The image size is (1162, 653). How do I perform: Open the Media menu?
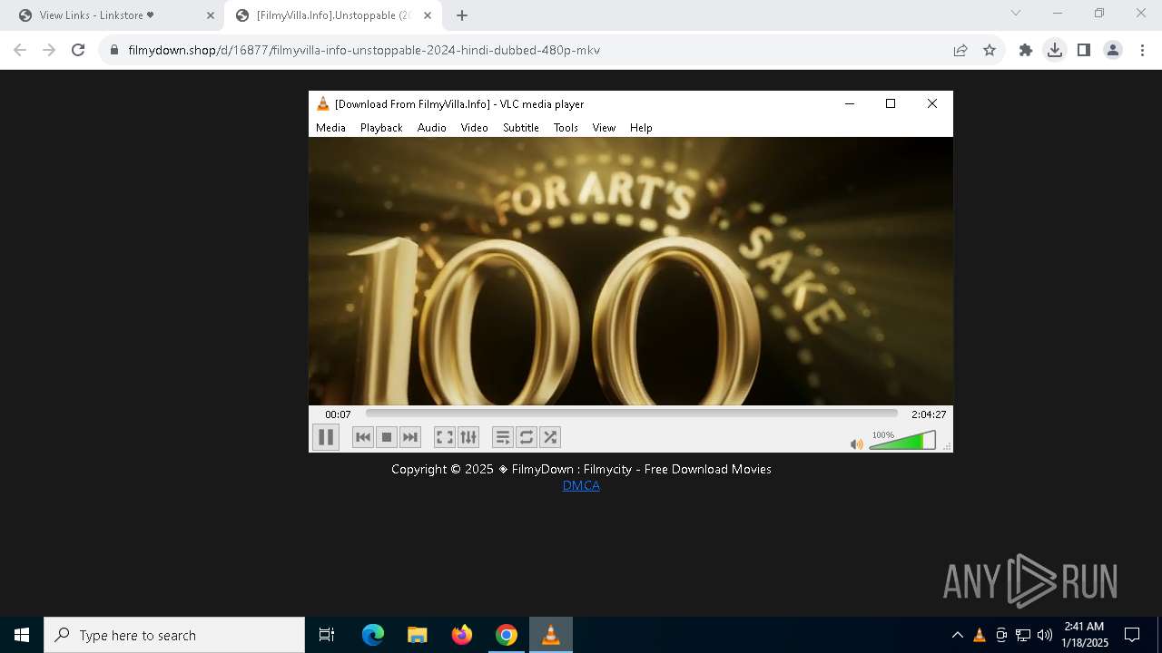coord(330,128)
